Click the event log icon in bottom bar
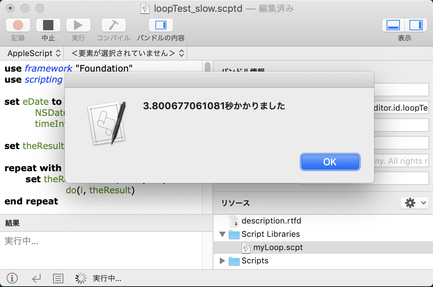433x287 pixels. (58, 279)
